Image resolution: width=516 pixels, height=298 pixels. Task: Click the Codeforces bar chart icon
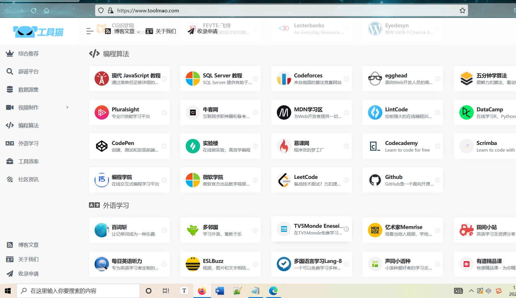pyautogui.click(x=284, y=79)
